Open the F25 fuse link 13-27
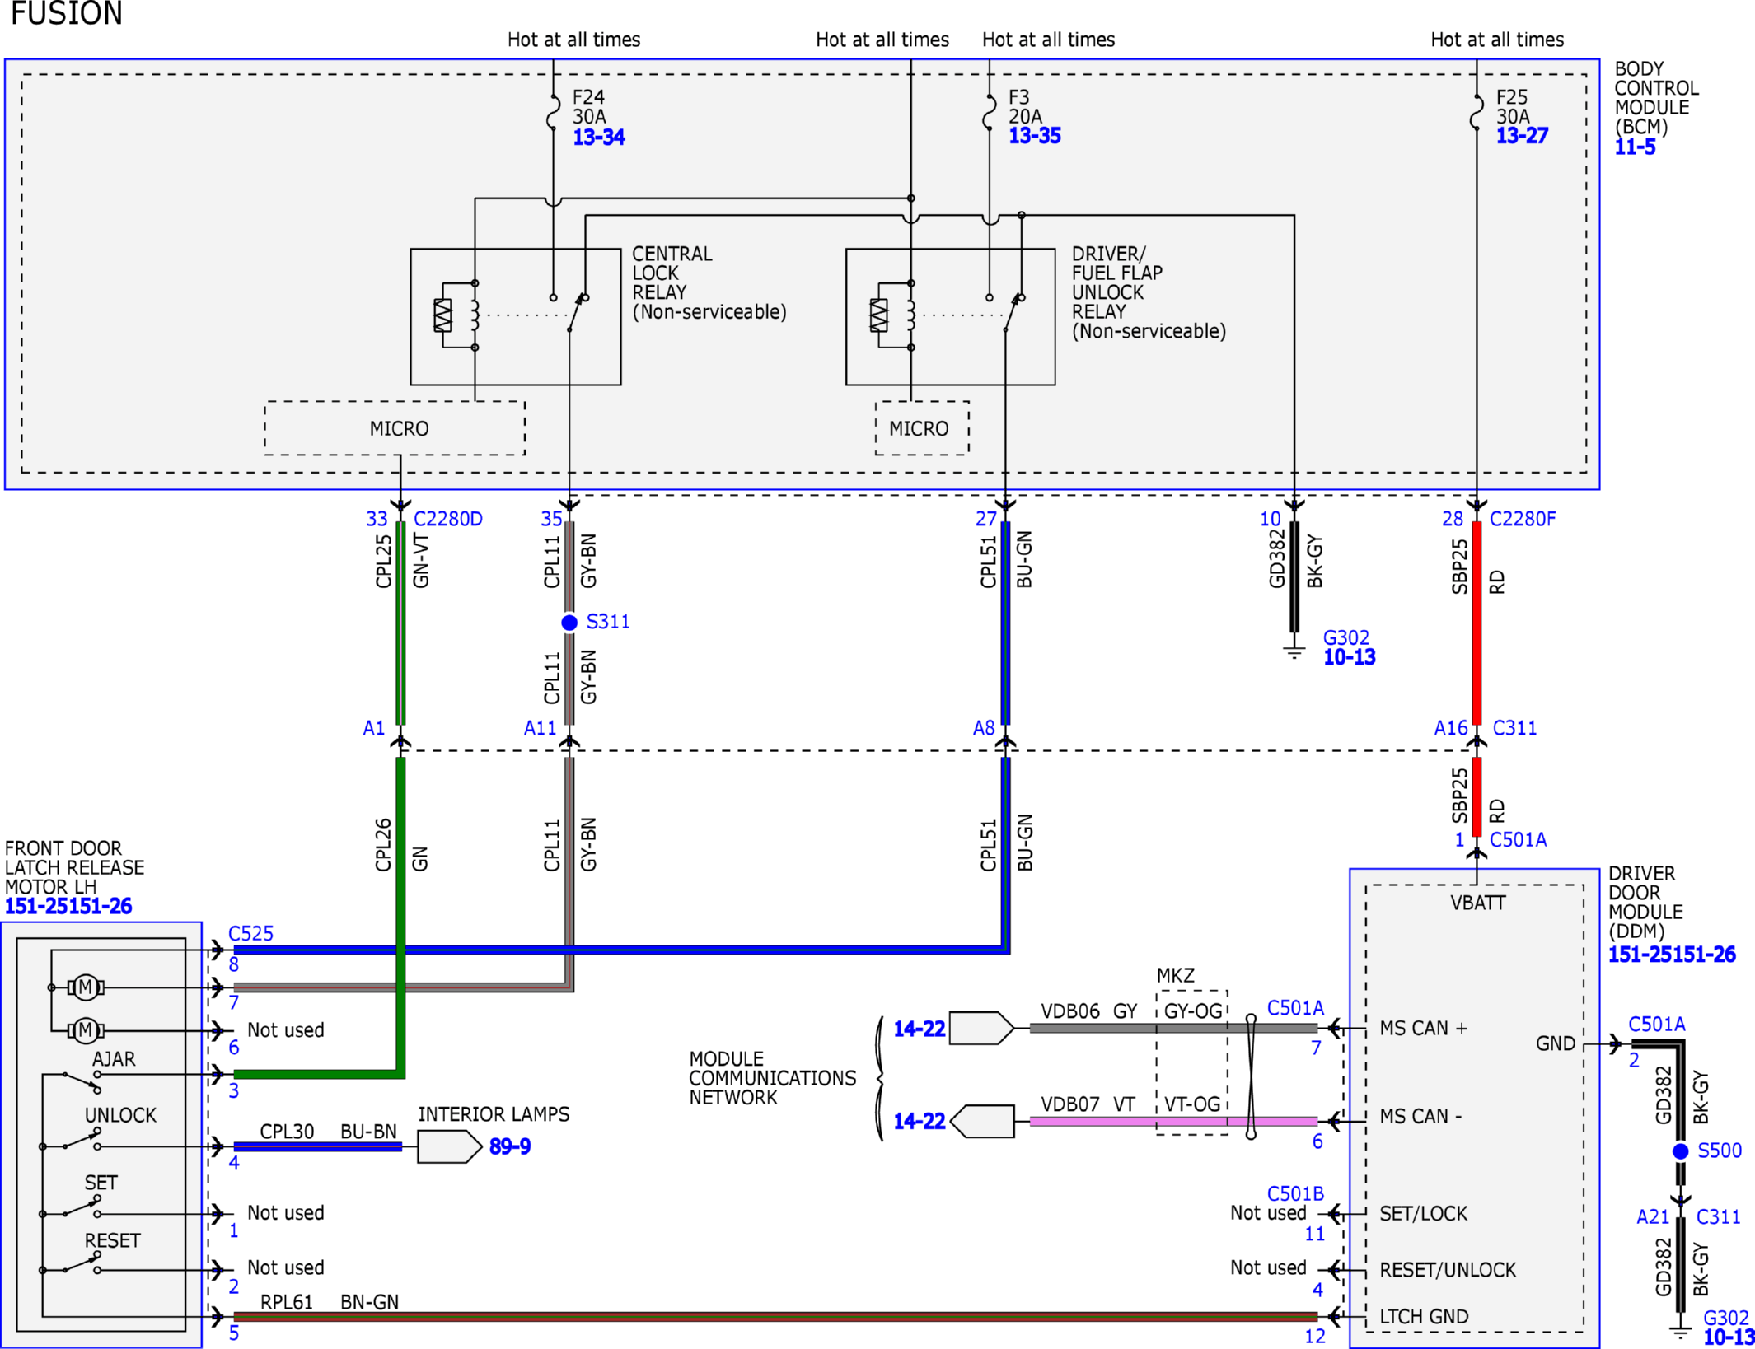 coord(1522,136)
